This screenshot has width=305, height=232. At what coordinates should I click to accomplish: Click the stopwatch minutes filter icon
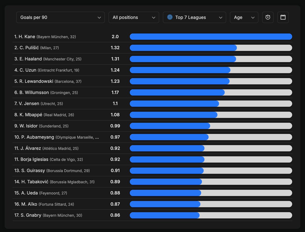coord(268,17)
